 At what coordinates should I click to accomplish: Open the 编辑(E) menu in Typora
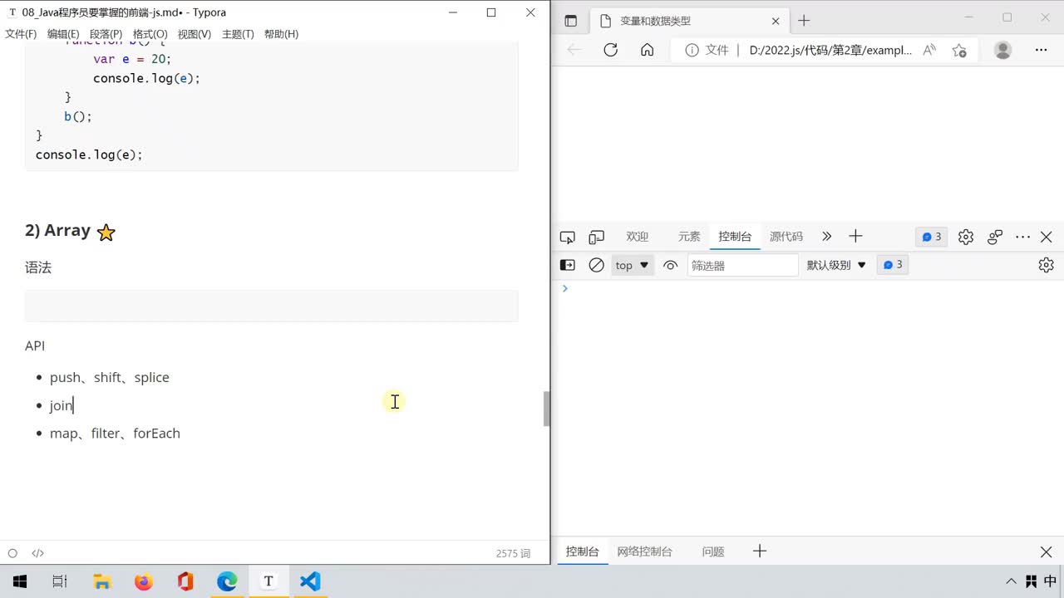click(63, 34)
